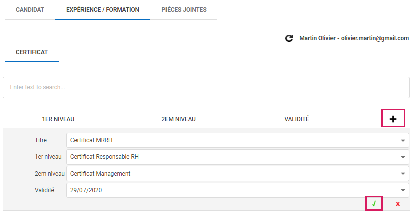415x213 pixels.
Task: Confirm the certificate with the green checkmark
Action: pyautogui.click(x=374, y=204)
